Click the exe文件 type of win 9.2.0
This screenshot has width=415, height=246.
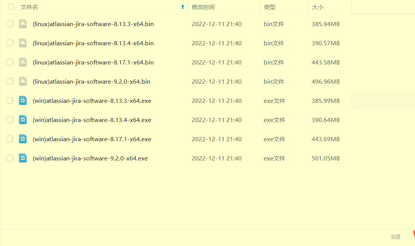pyautogui.click(x=274, y=158)
